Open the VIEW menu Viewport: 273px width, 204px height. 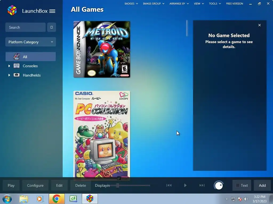[x=199, y=3]
